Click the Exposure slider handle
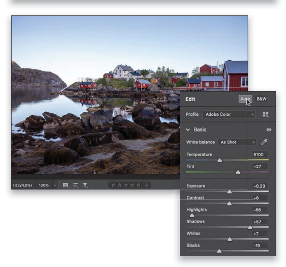This screenshot has width=286, height=267. click(229, 192)
